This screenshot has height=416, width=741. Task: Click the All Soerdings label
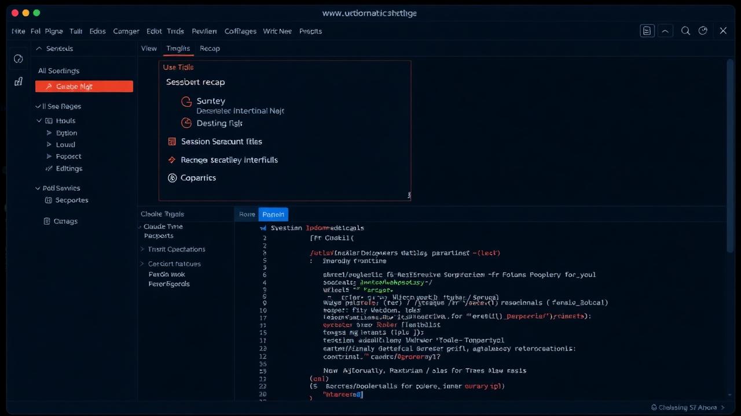58,70
